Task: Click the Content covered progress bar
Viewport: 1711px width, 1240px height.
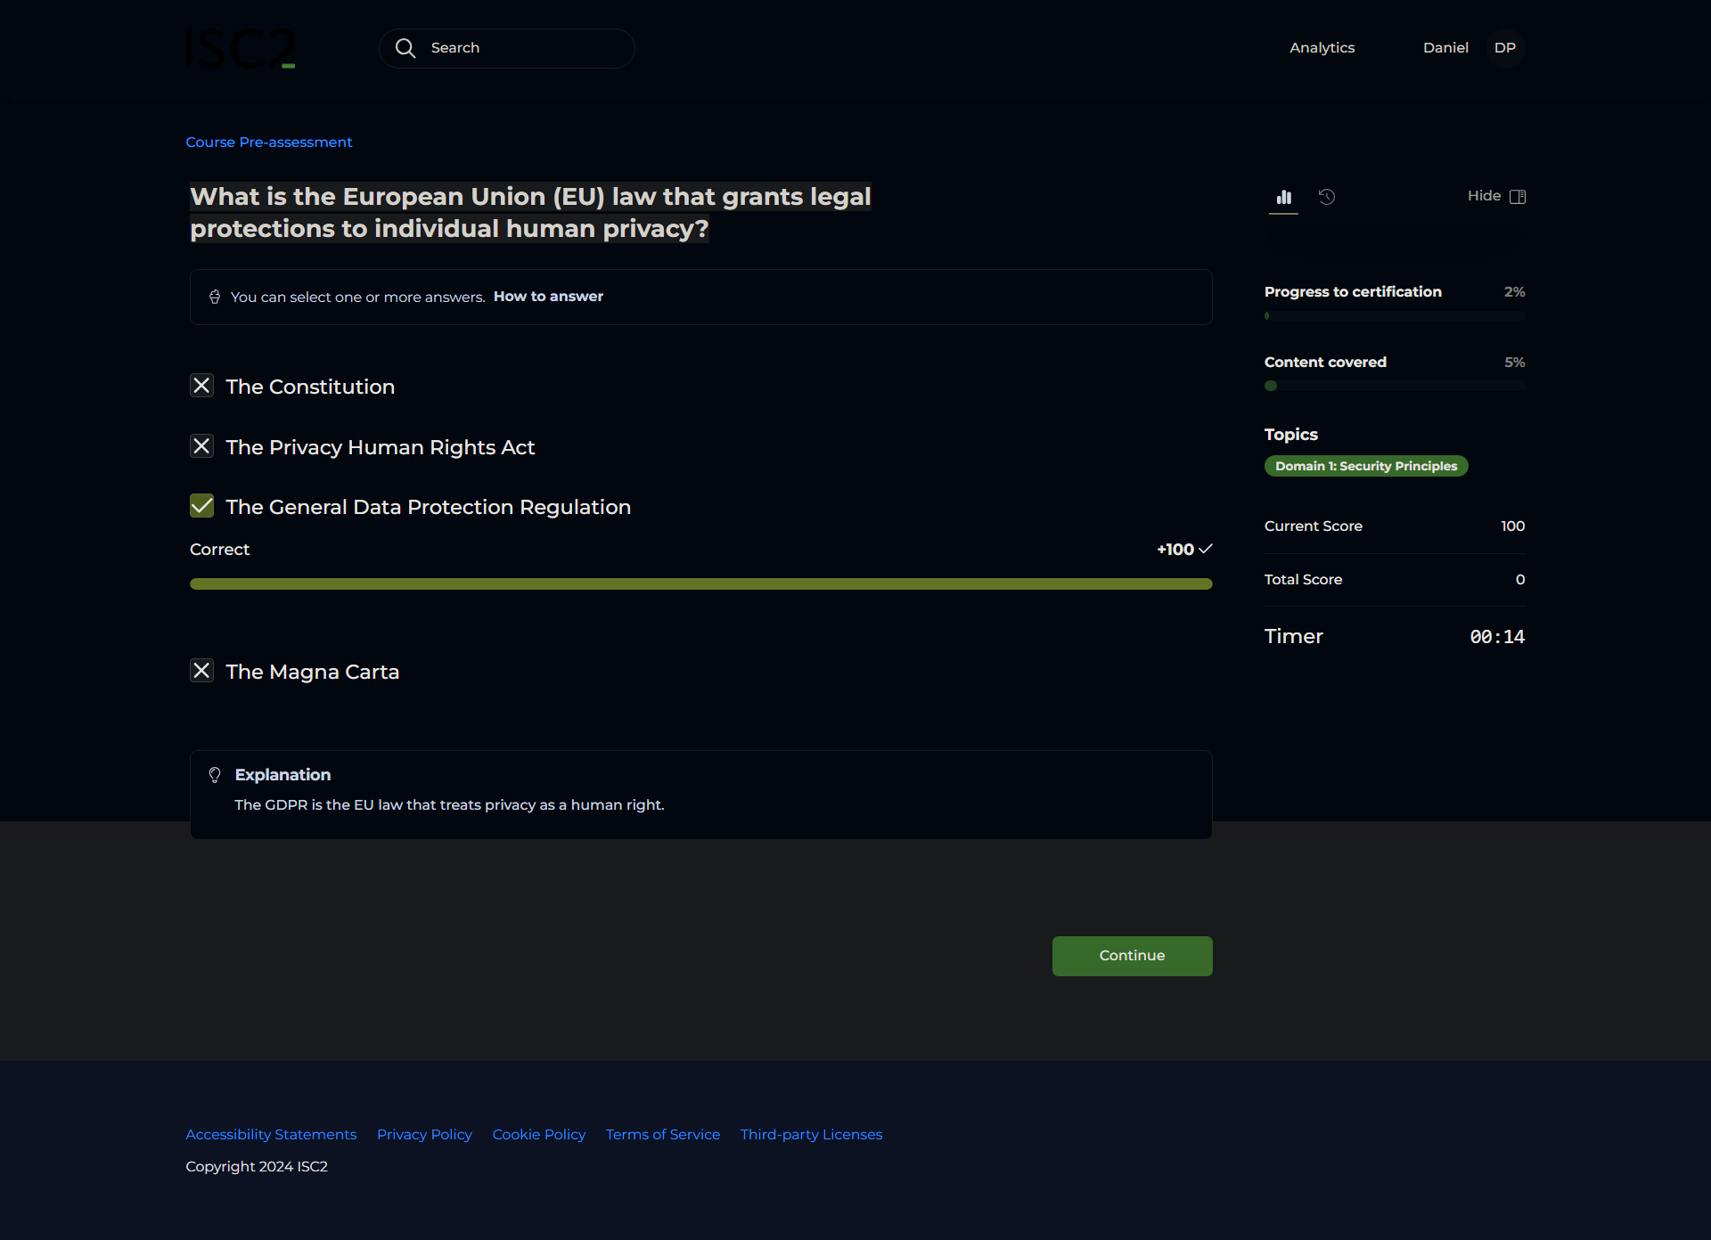Action: click(x=1394, y=386)
